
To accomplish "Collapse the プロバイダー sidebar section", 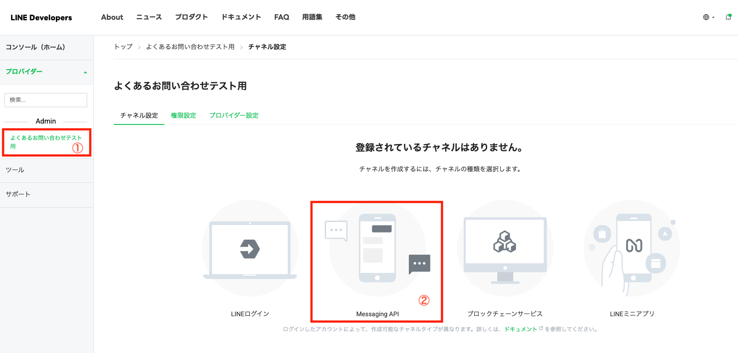I will coord(46,72).
